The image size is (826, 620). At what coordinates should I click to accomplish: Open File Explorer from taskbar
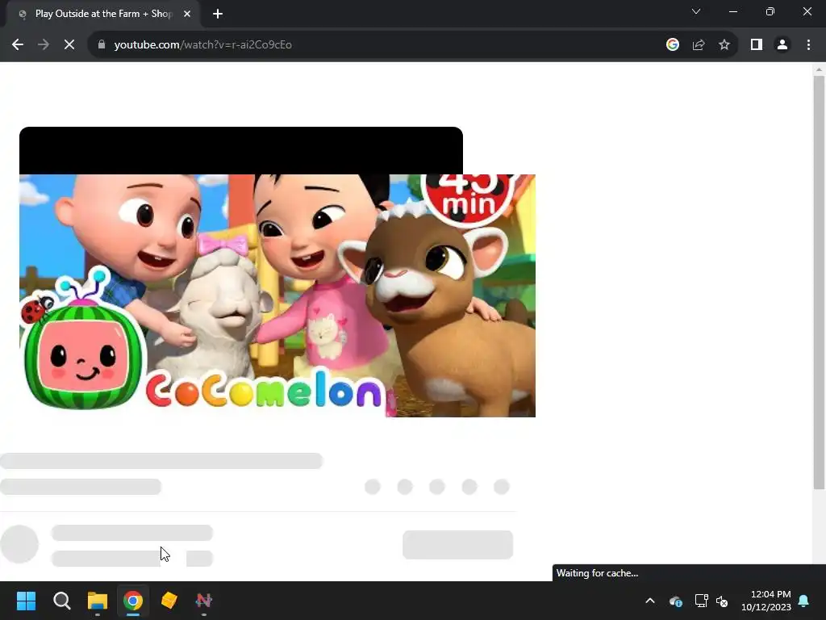click(x=98, y=601)
